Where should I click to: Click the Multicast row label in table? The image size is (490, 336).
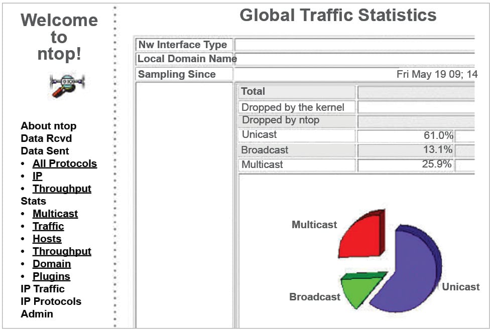(262, 164)
